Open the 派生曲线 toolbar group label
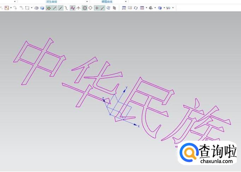 [51, 2]
